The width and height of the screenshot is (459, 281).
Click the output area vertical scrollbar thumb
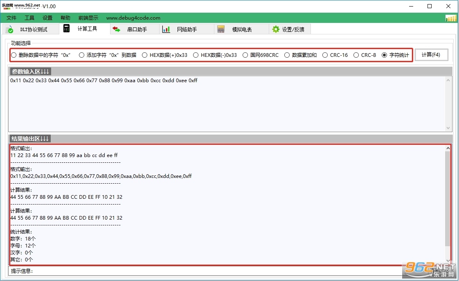tap(448, 199)
